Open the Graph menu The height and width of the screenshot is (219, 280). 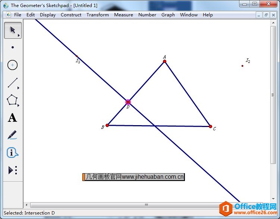pyautogui.click(x=168, y=15)
